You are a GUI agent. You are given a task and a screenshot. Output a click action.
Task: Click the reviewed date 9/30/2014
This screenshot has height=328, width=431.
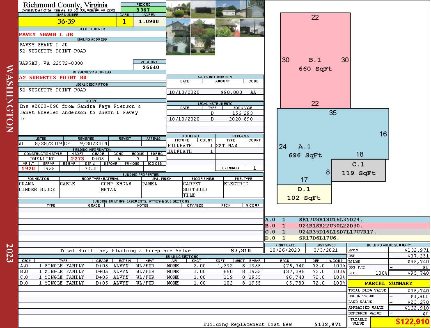point(94,143)
